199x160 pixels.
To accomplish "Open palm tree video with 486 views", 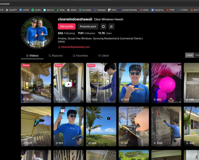I will [101, 126].
